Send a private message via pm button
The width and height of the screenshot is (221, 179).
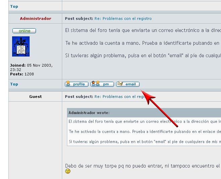102,84
